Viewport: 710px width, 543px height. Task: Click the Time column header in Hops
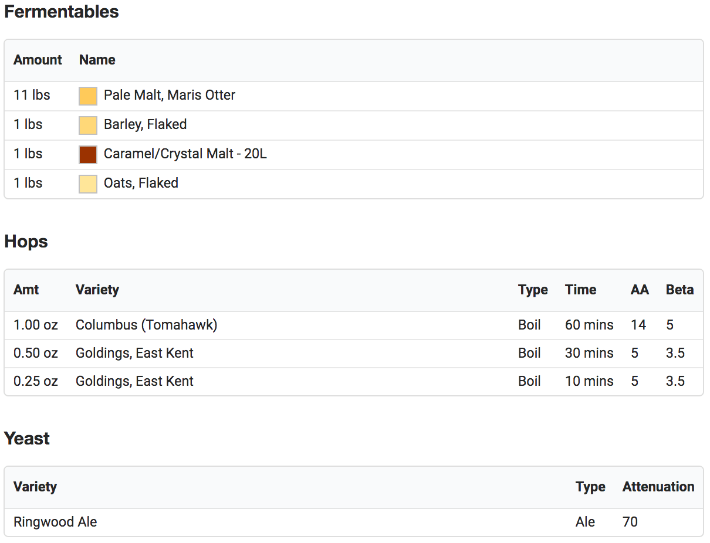click(580, 290)
